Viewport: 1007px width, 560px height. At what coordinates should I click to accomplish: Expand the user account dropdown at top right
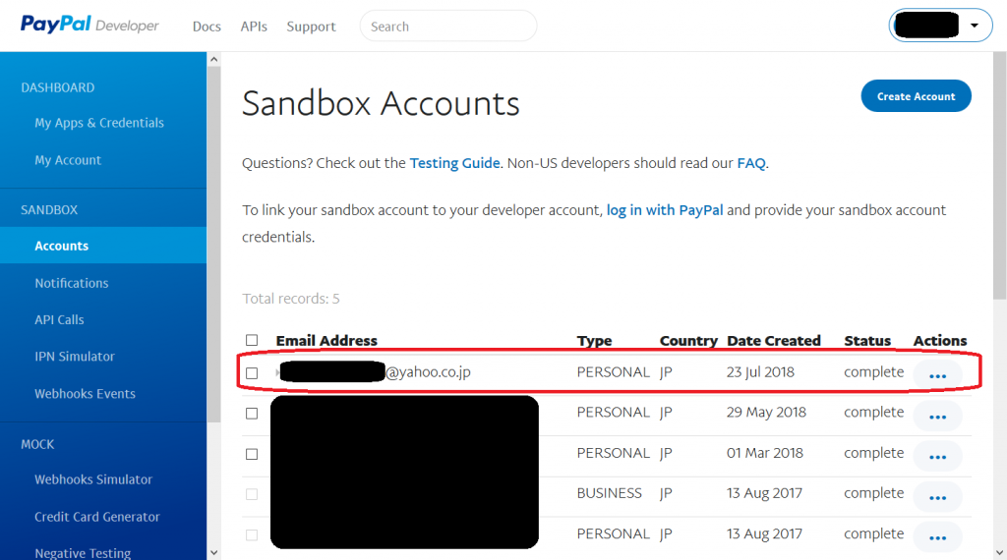pyautogui.click(x=939, y=27)
